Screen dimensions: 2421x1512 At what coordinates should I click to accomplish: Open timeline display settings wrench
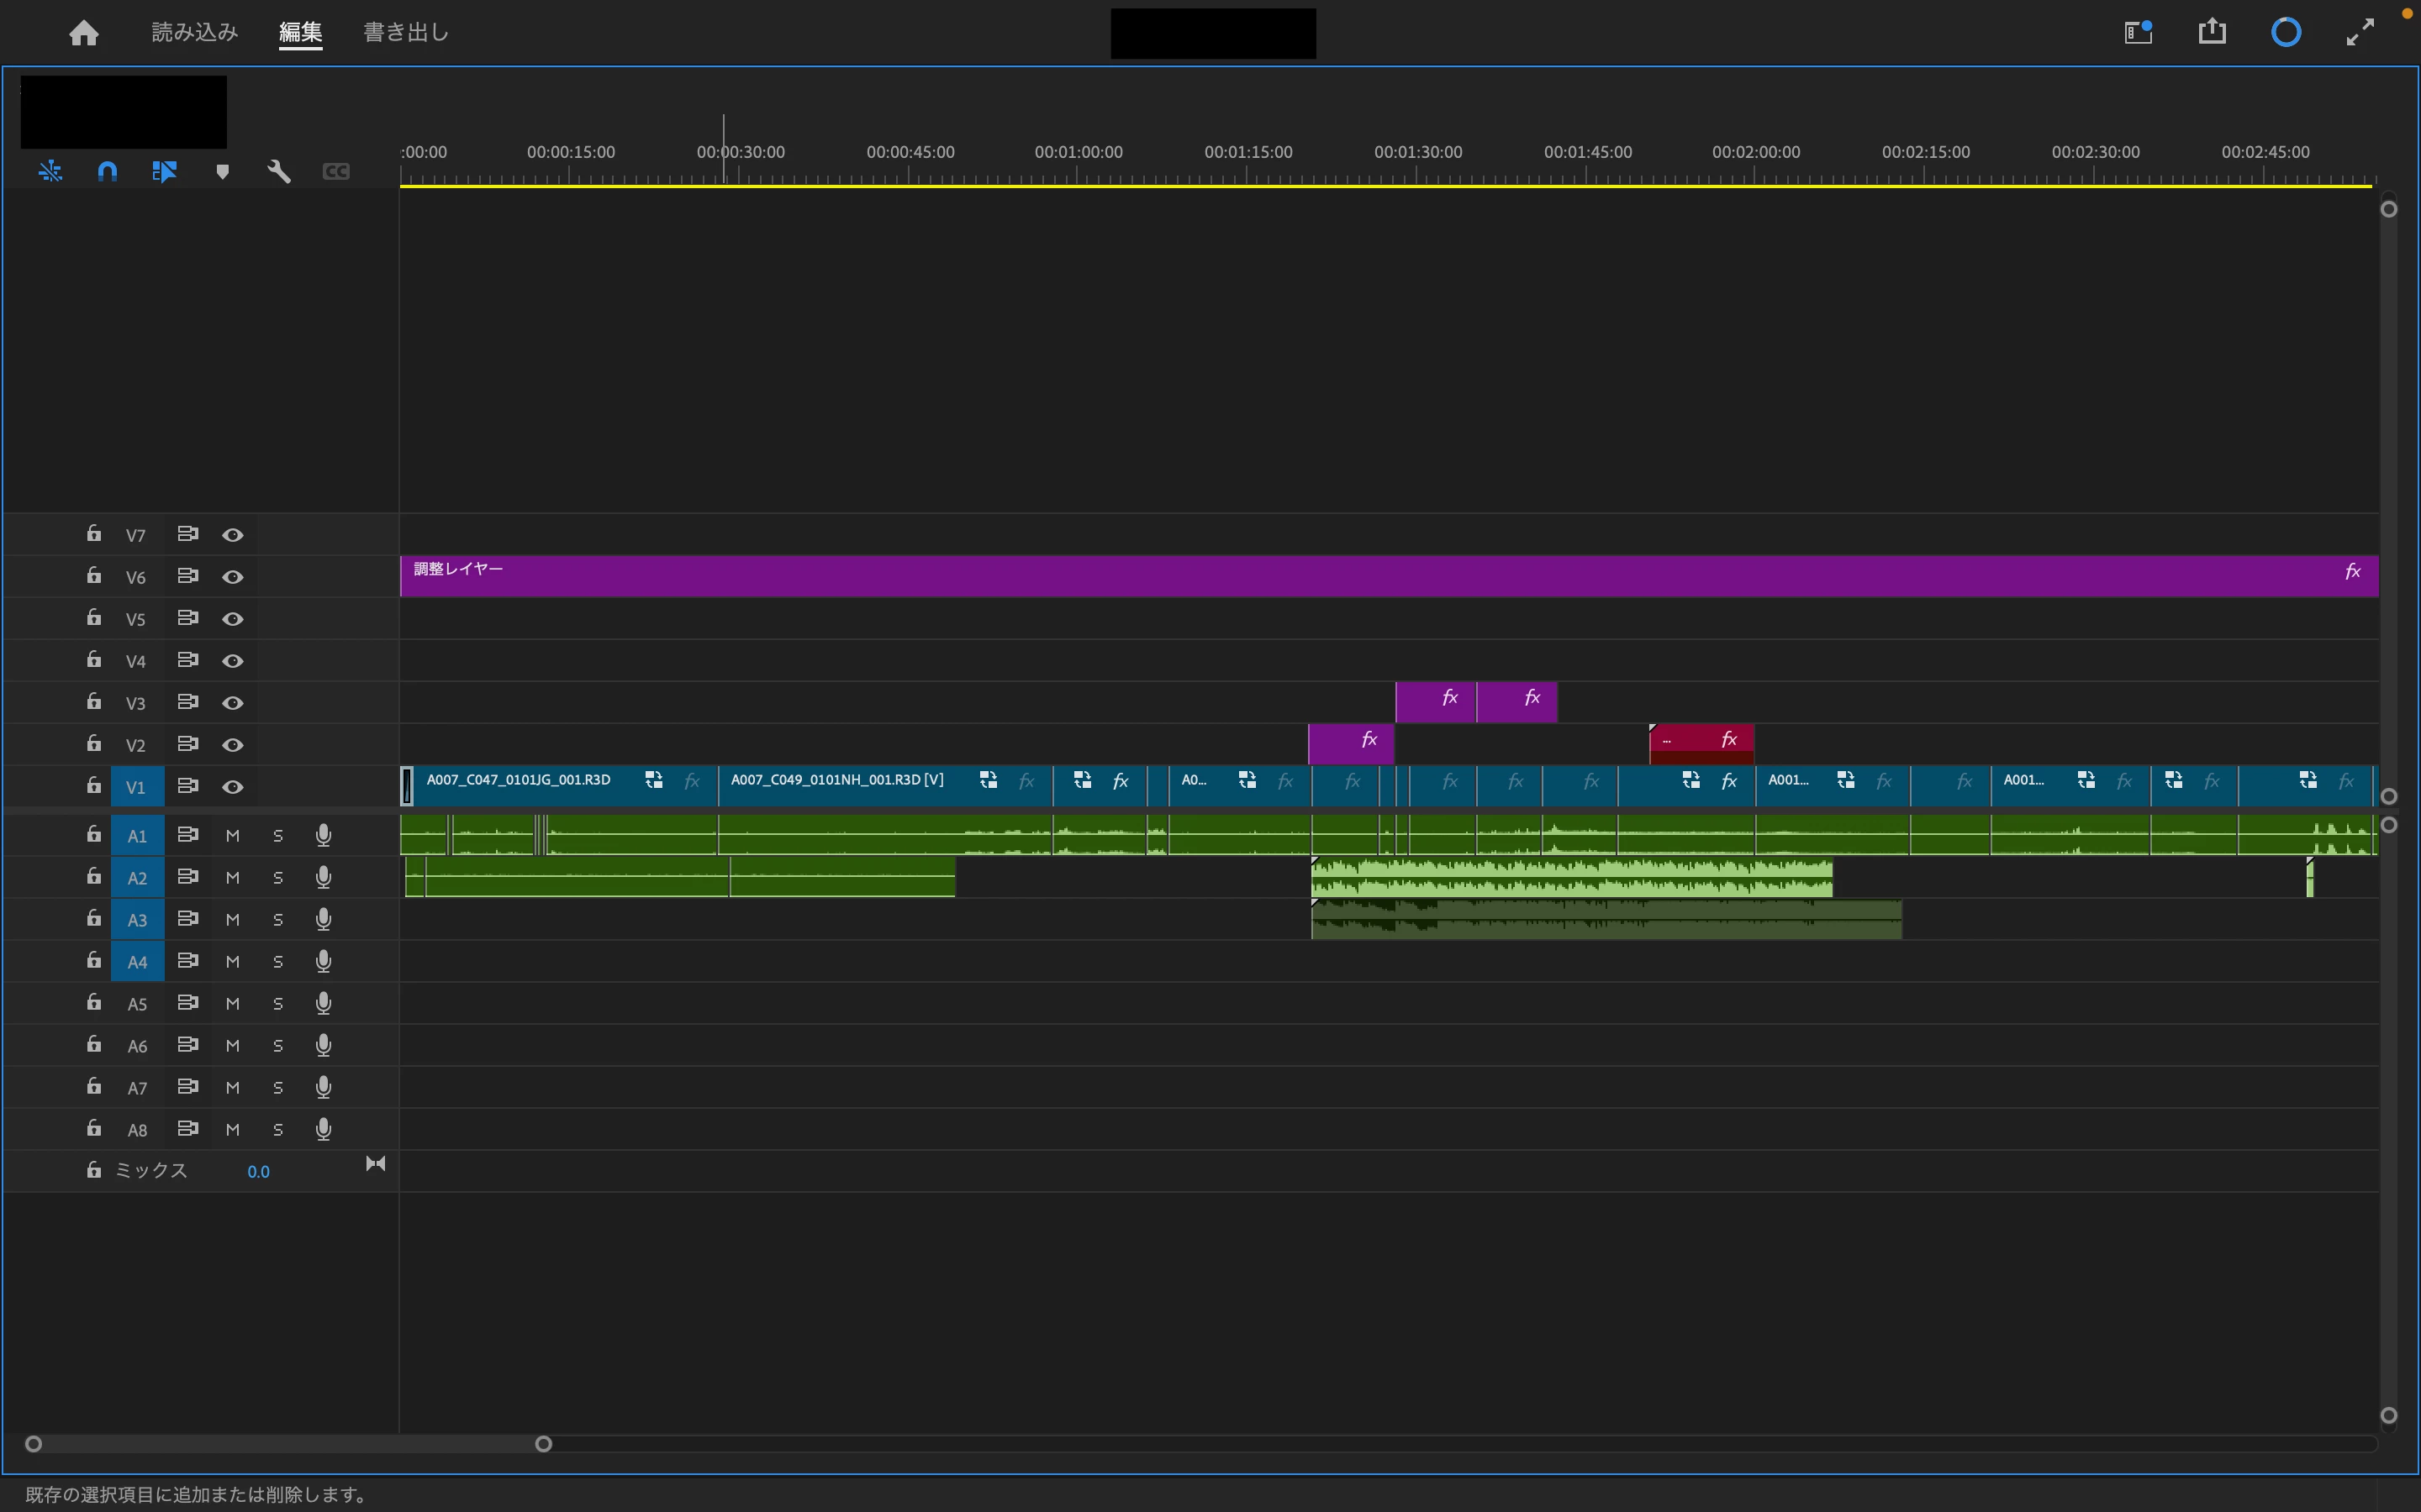click(279, 171)
